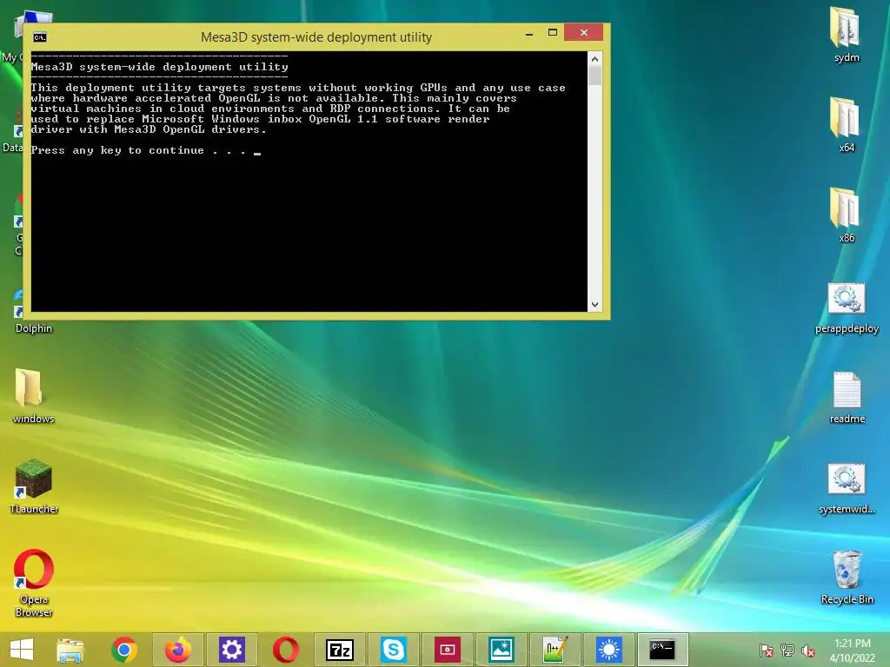Open the gear settings app on taskbar

coord(231,650)
